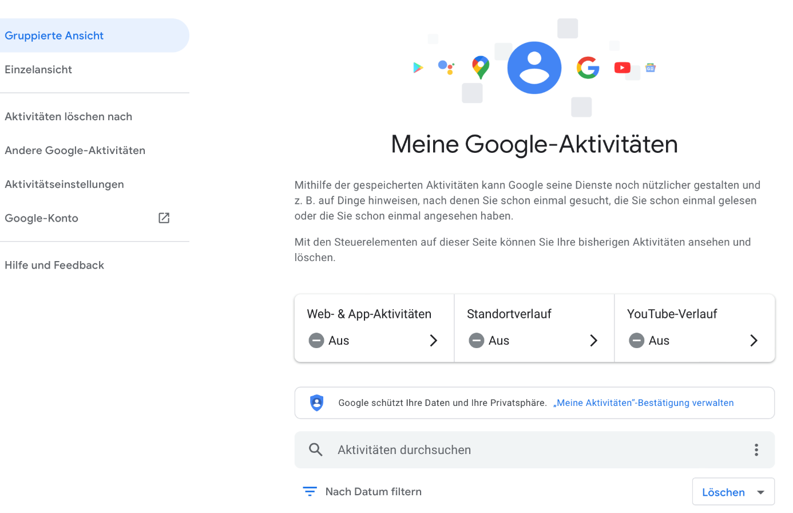The height and width of the screenshot is (513, 793).
Task: Click the YouTube icon in the header illustration
Action: (622, 68)
